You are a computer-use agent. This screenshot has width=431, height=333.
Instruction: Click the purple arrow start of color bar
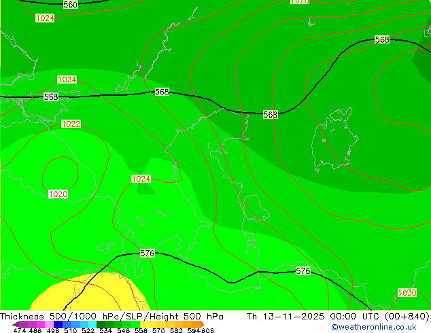click(x=16, y=324)
